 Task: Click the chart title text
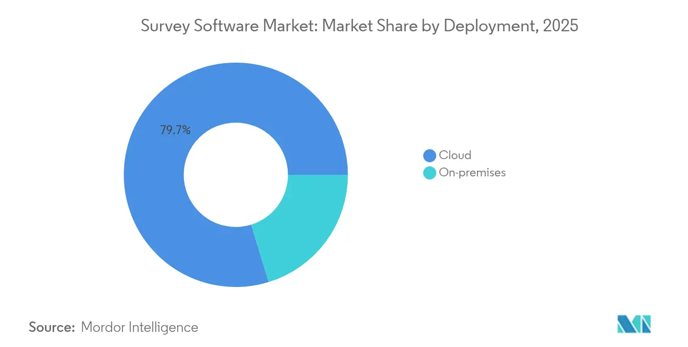360,26
